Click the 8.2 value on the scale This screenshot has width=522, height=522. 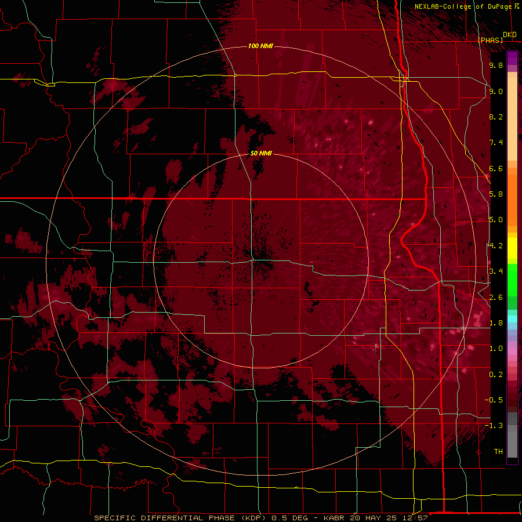click(x=496, y=117)
